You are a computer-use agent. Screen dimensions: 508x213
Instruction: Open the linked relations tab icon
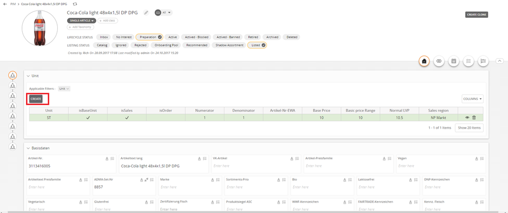(x=439, y=61)
